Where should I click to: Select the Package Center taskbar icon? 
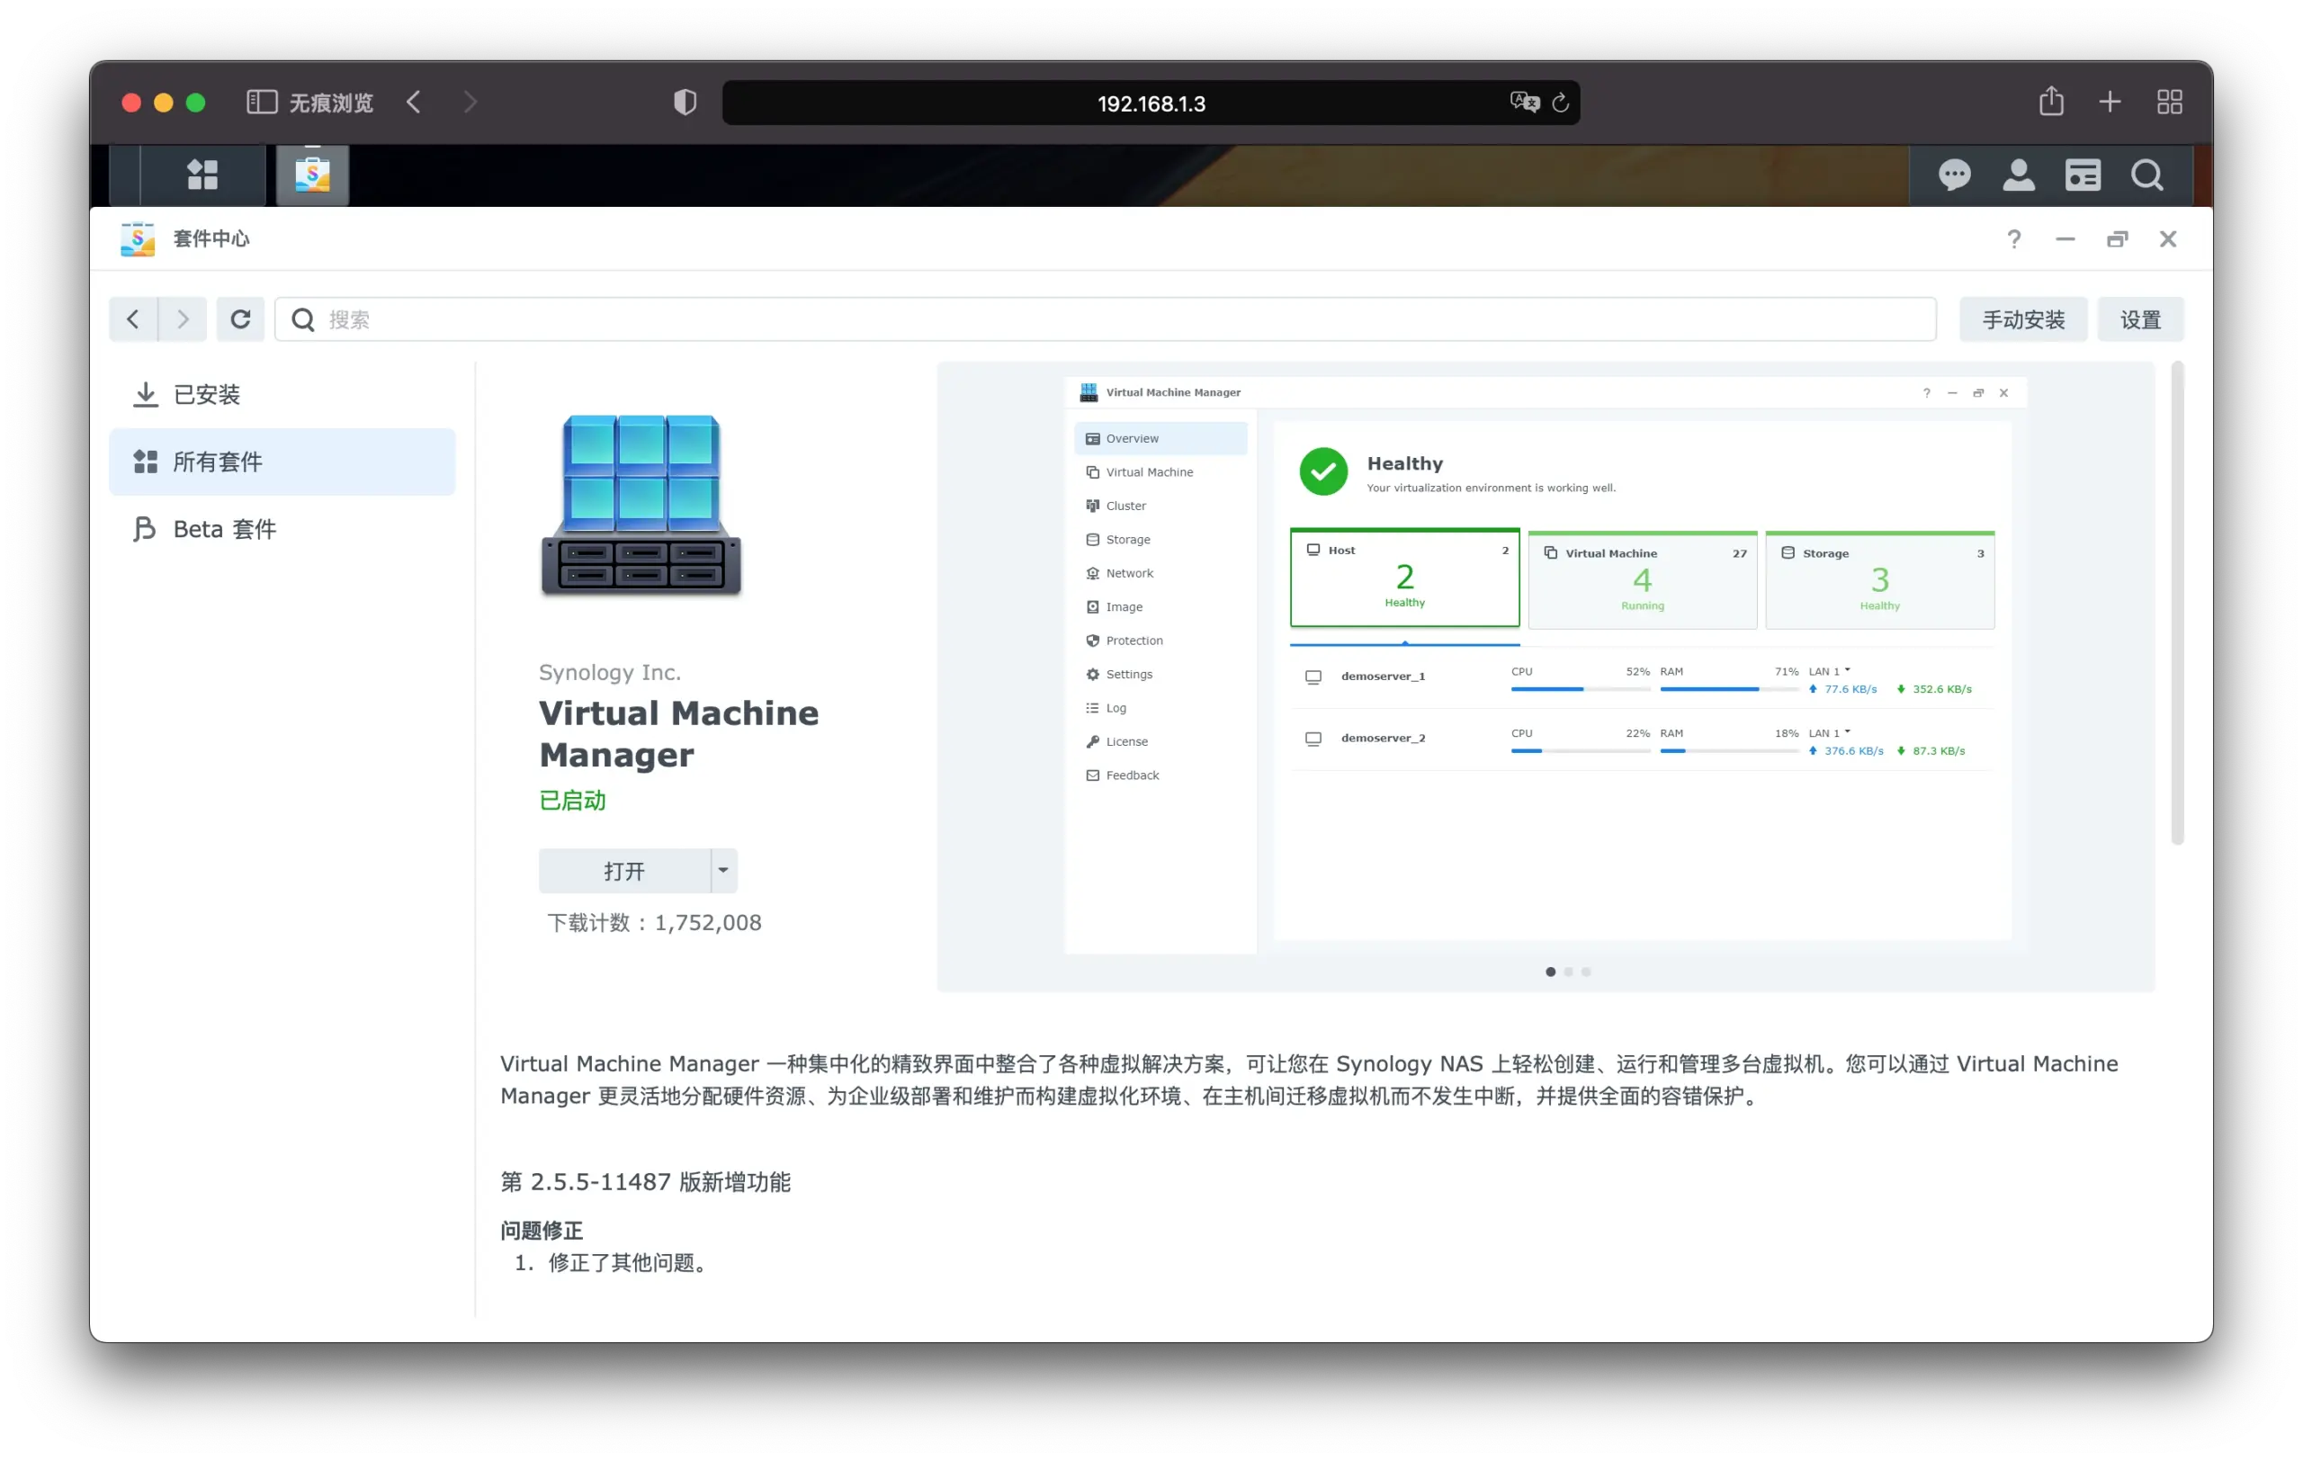313,175
